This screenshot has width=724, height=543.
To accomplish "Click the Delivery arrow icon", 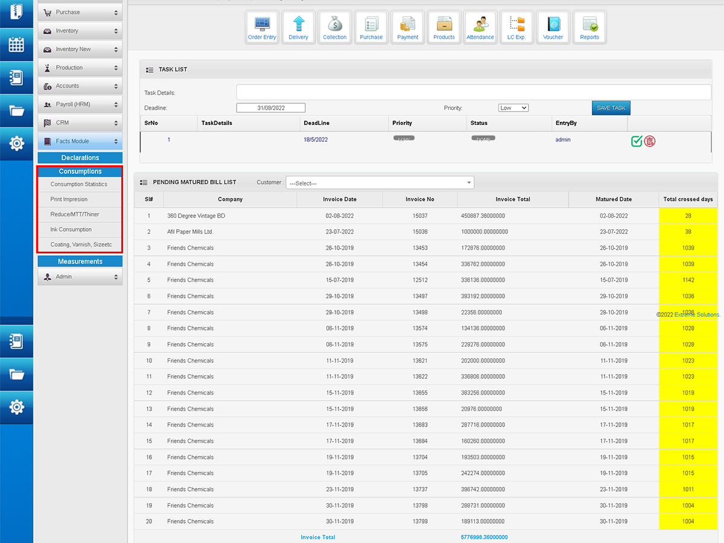I will coord(298,27).
